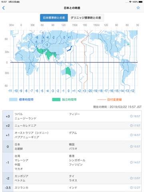Click the -11 label on map bottom axis

10,91
